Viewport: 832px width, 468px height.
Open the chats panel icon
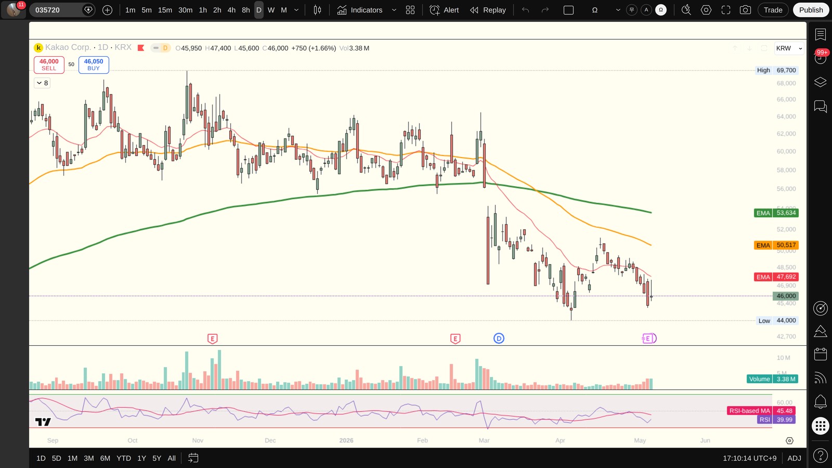[820, 107]
